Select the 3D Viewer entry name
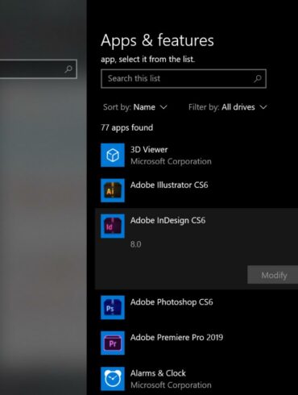This screenshot has width=298, height=395. (x=149, y=149)
